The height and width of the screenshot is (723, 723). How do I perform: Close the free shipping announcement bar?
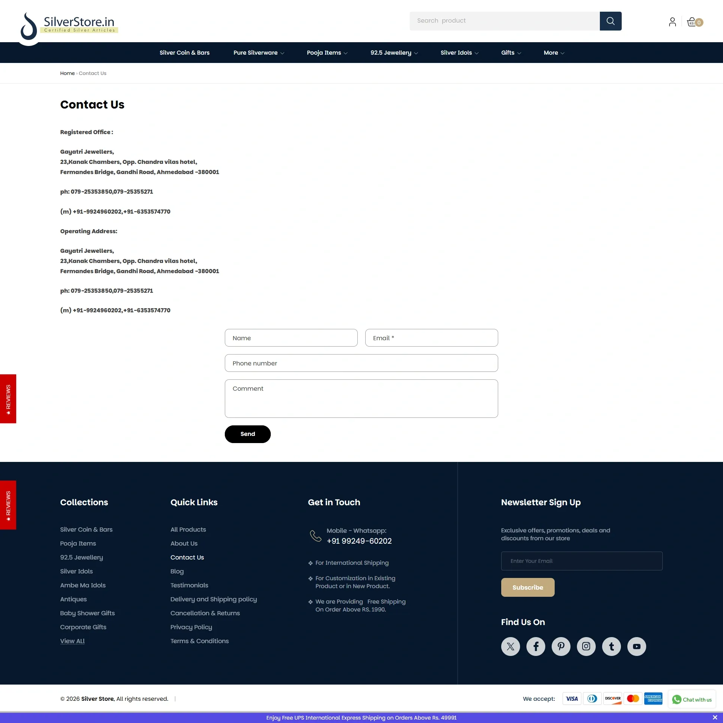(x=715, y=717)
